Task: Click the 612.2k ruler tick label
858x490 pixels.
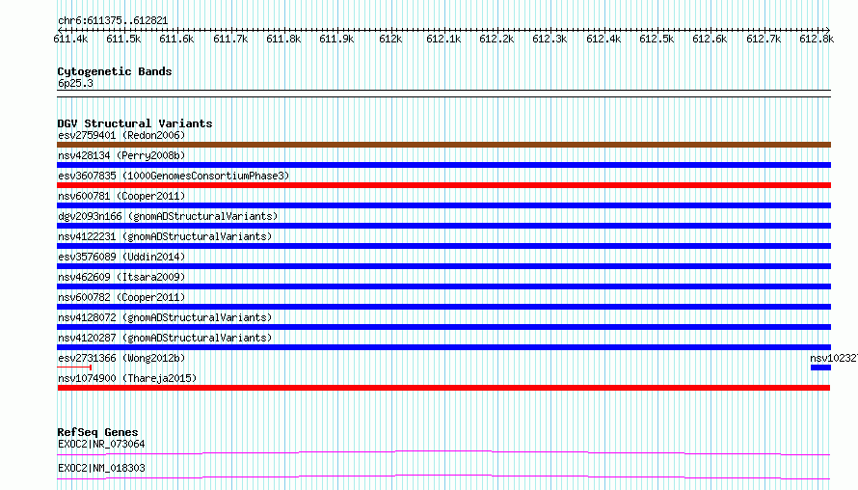Action: pos(496,39)
